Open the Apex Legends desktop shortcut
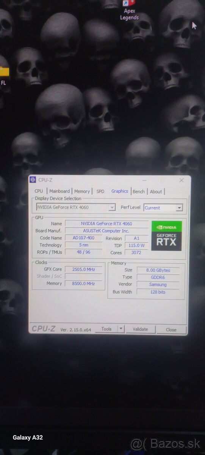This screenshot has height=455, width=205. point(130,10)
